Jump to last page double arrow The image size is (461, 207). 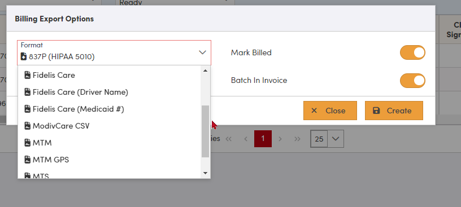[x=297, y=139]
